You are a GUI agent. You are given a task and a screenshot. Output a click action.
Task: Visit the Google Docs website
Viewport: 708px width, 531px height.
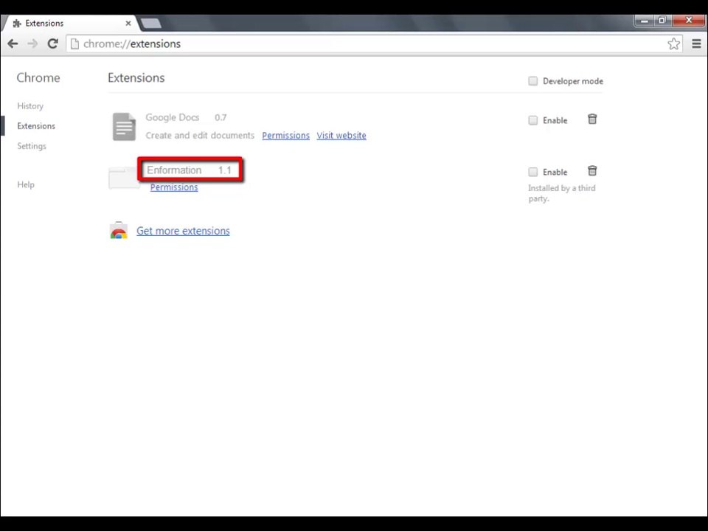(341, 136)
